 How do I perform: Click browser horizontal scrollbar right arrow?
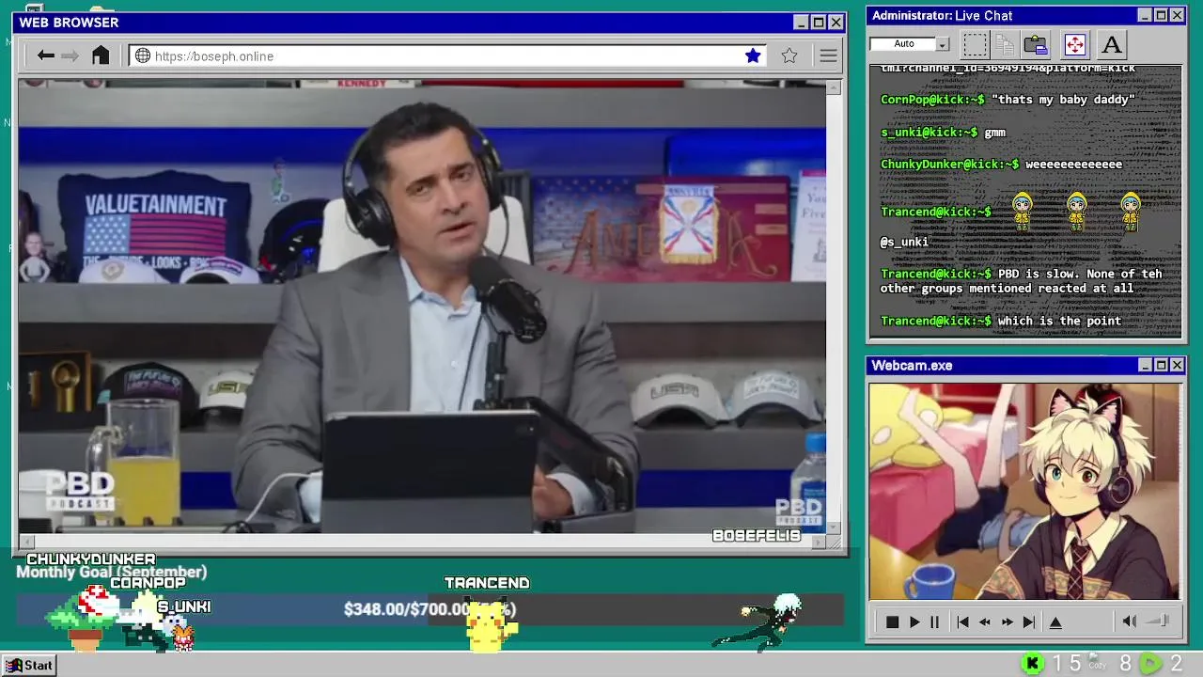(819, 542)
